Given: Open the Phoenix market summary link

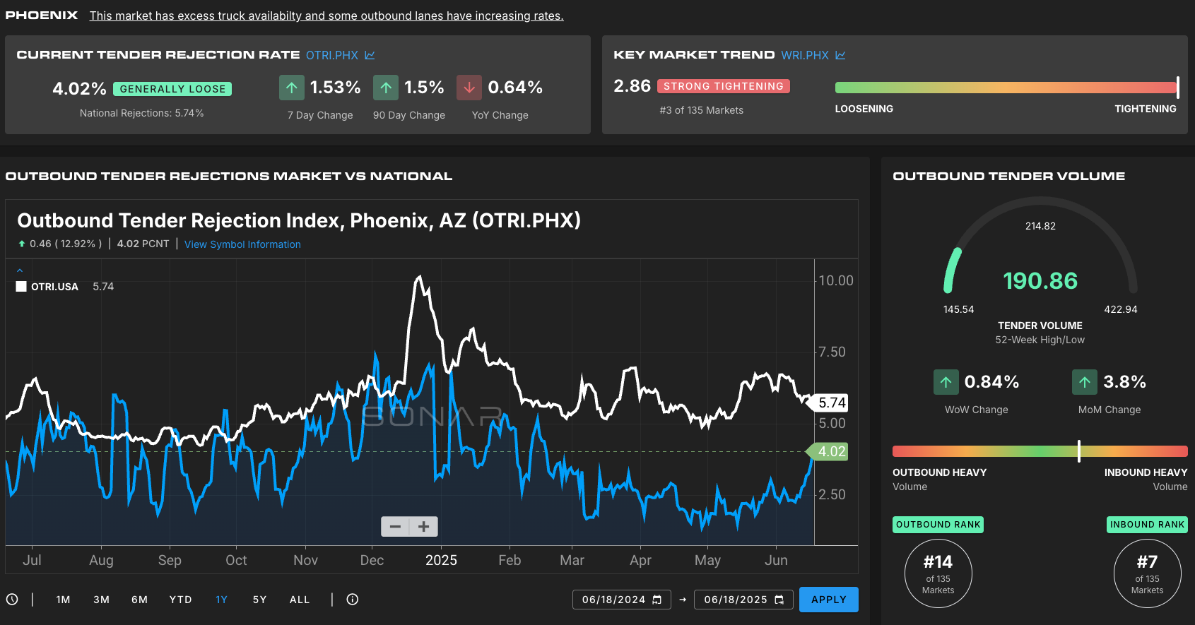Looking at the screenshot, I should 326,16.
